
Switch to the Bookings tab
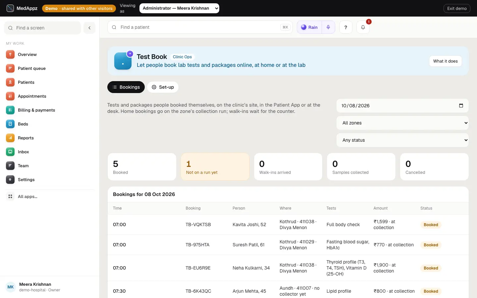point(126,87)
